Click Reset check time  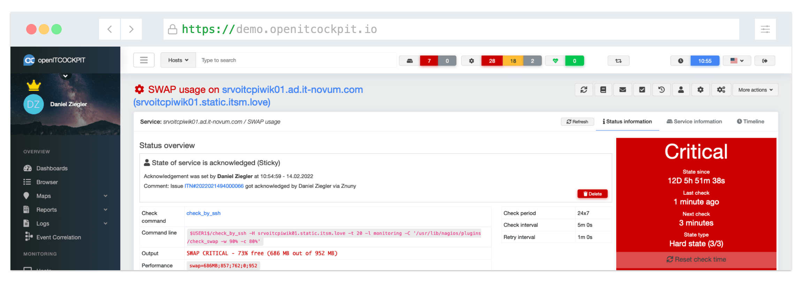click(696, 259)
